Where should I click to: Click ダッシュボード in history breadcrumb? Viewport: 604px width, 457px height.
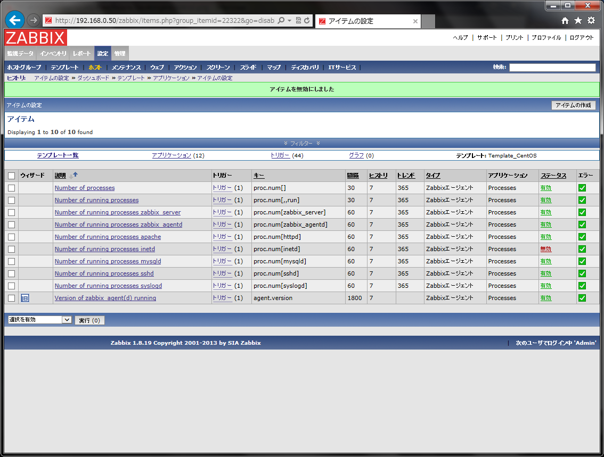pos(93,78)
